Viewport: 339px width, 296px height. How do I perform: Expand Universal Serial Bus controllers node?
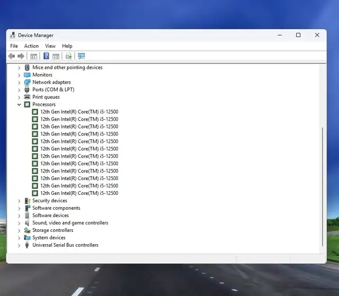tap(19, 246)
